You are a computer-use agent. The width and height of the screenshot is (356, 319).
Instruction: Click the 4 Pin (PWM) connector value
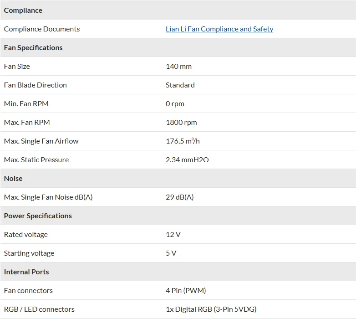click(x=186, y=291)
